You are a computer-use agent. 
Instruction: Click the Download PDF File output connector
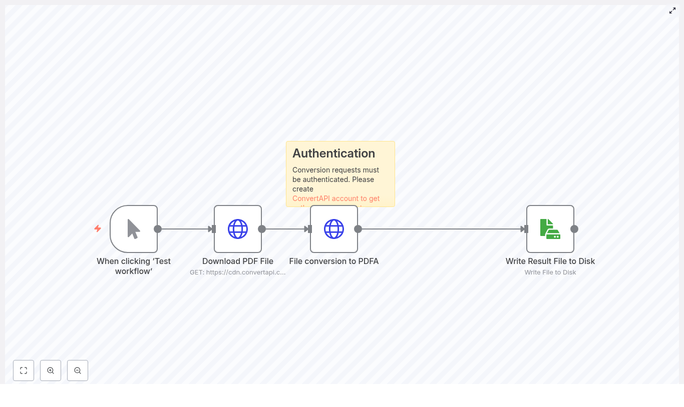tap(262, 229)
